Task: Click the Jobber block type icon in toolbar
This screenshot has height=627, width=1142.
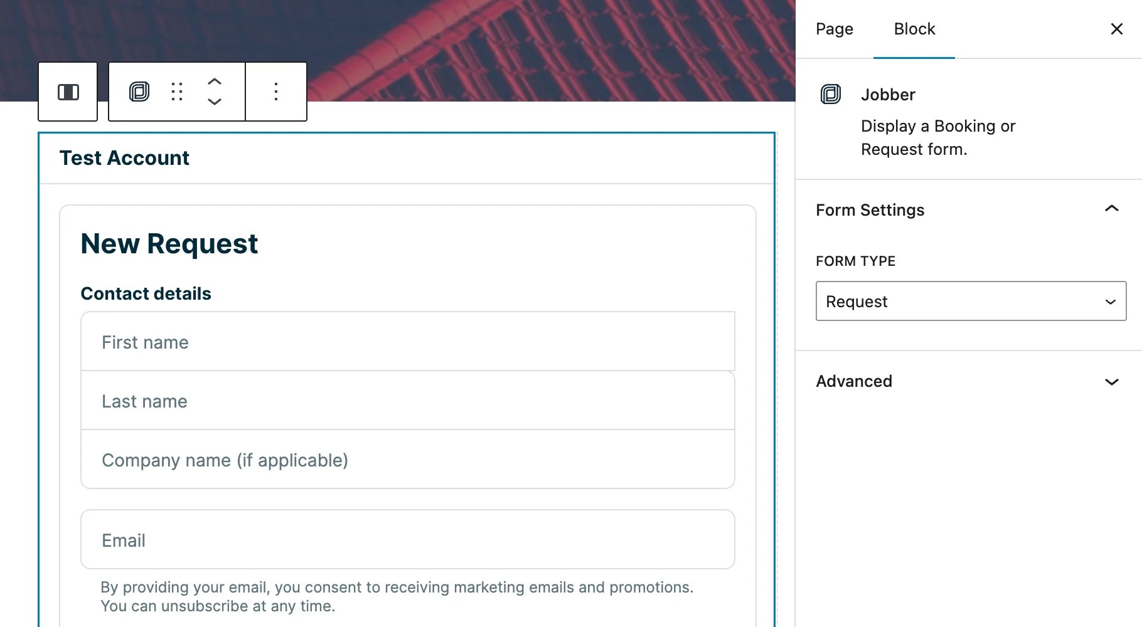Action: pos(139,92)
